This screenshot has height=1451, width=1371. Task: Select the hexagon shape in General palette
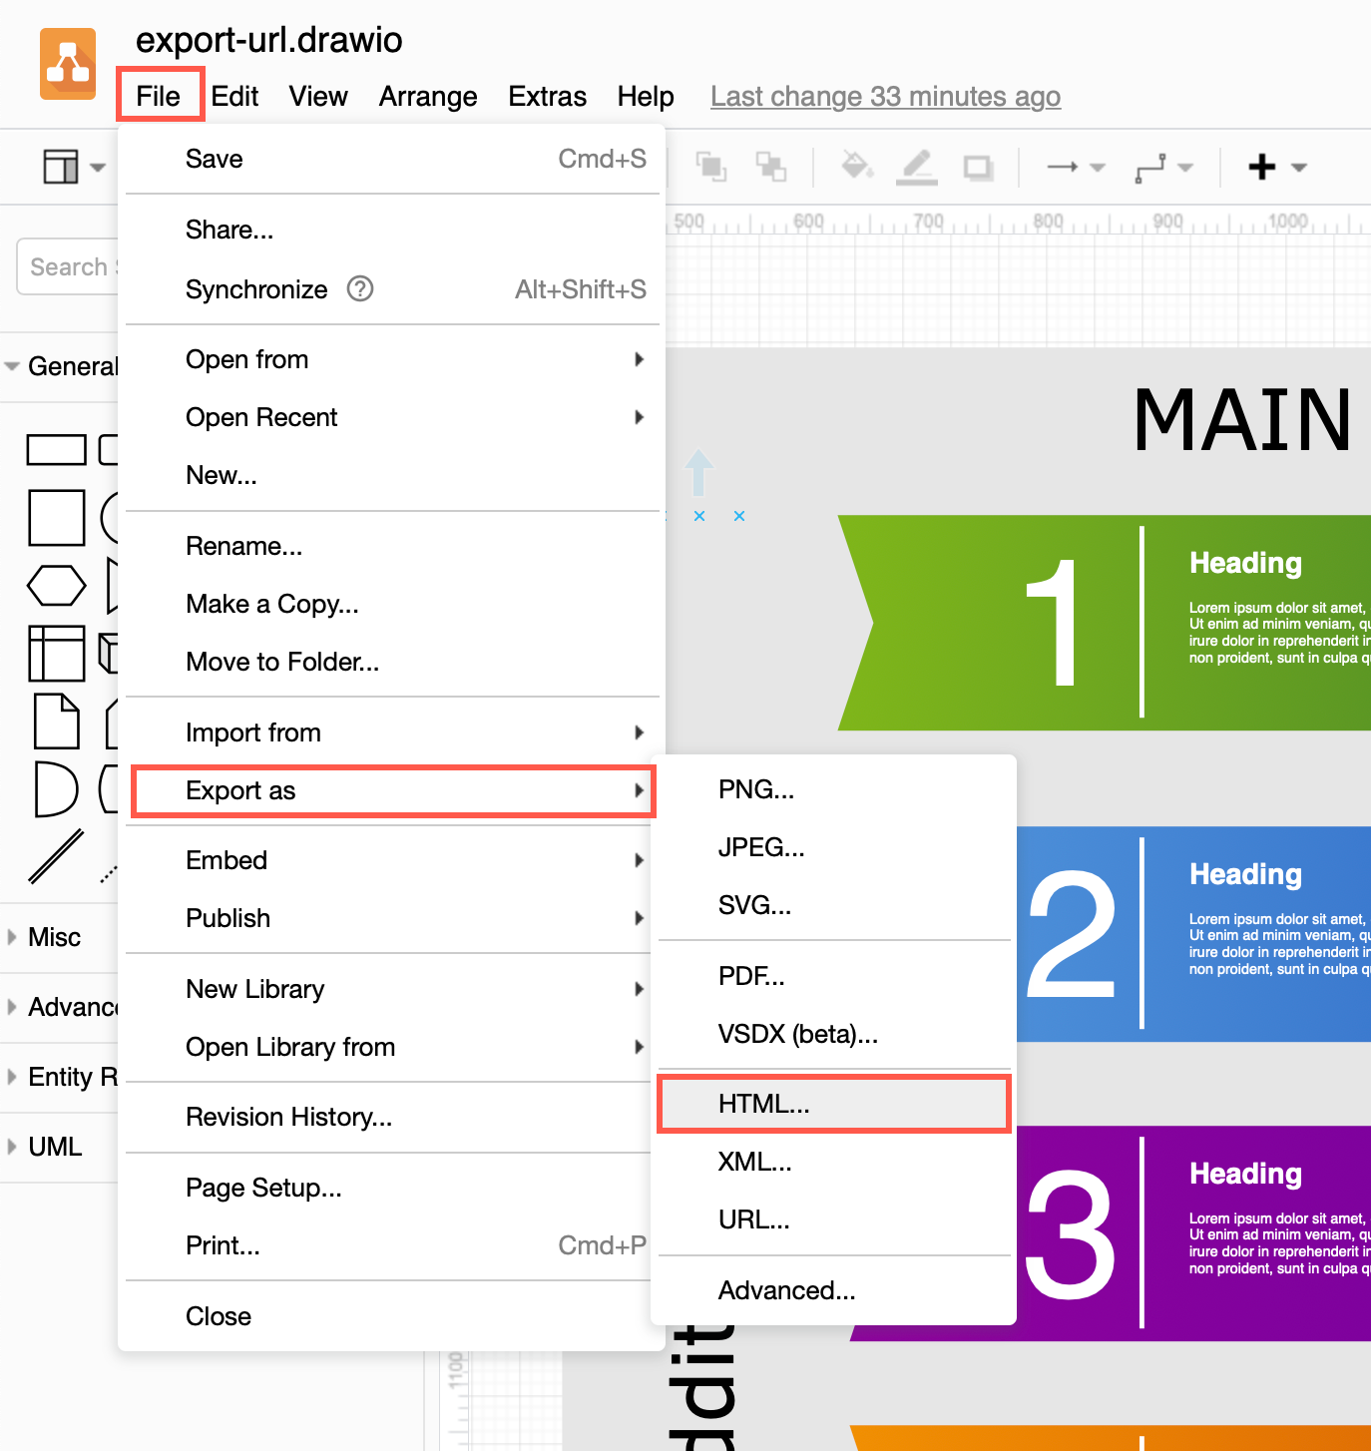[x=57, y=586]
